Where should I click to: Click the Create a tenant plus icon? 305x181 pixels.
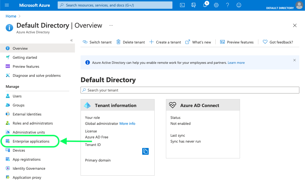point(151,42)
